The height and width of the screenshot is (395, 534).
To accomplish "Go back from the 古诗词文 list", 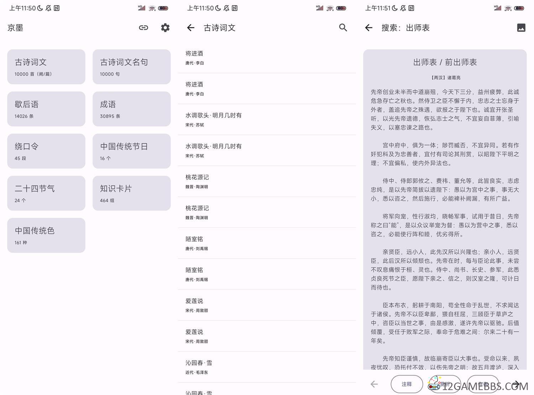I will [x=191, y=28].
